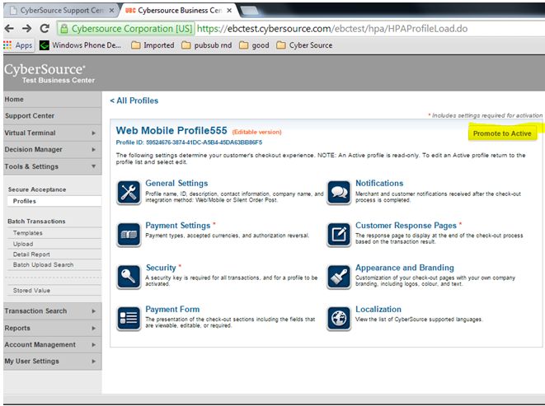Open a new browser tab
The image size is (545, 406).
pos(250,11)
